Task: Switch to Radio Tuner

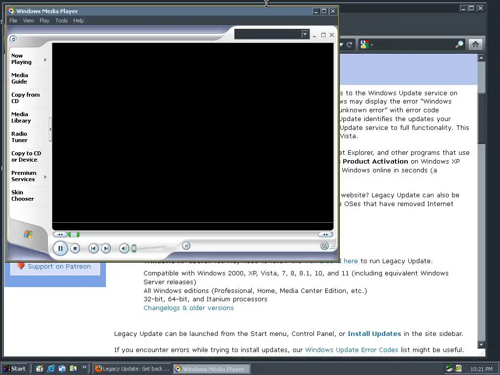Action: (20, 137)
